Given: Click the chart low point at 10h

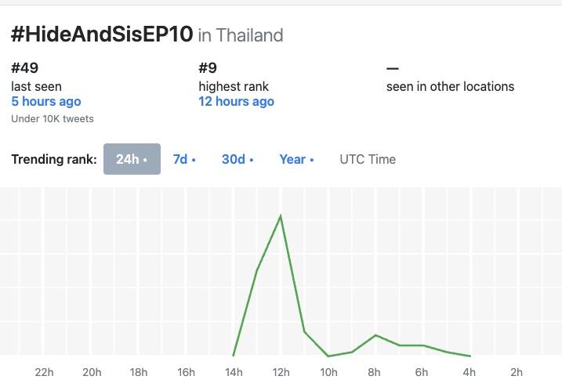Looking at the screenshot, I should click(x=328, y=356).
